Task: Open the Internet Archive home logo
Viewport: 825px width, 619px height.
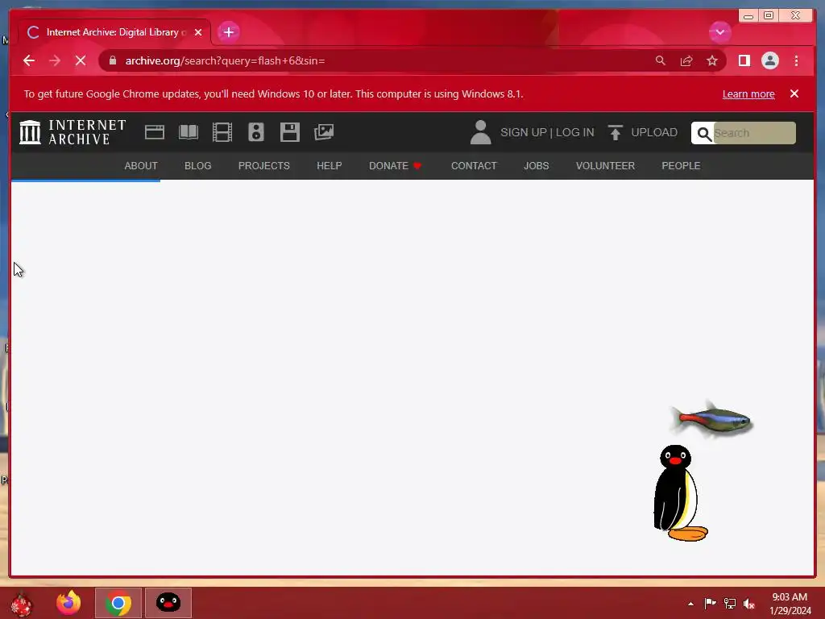Action: [73, 132]
